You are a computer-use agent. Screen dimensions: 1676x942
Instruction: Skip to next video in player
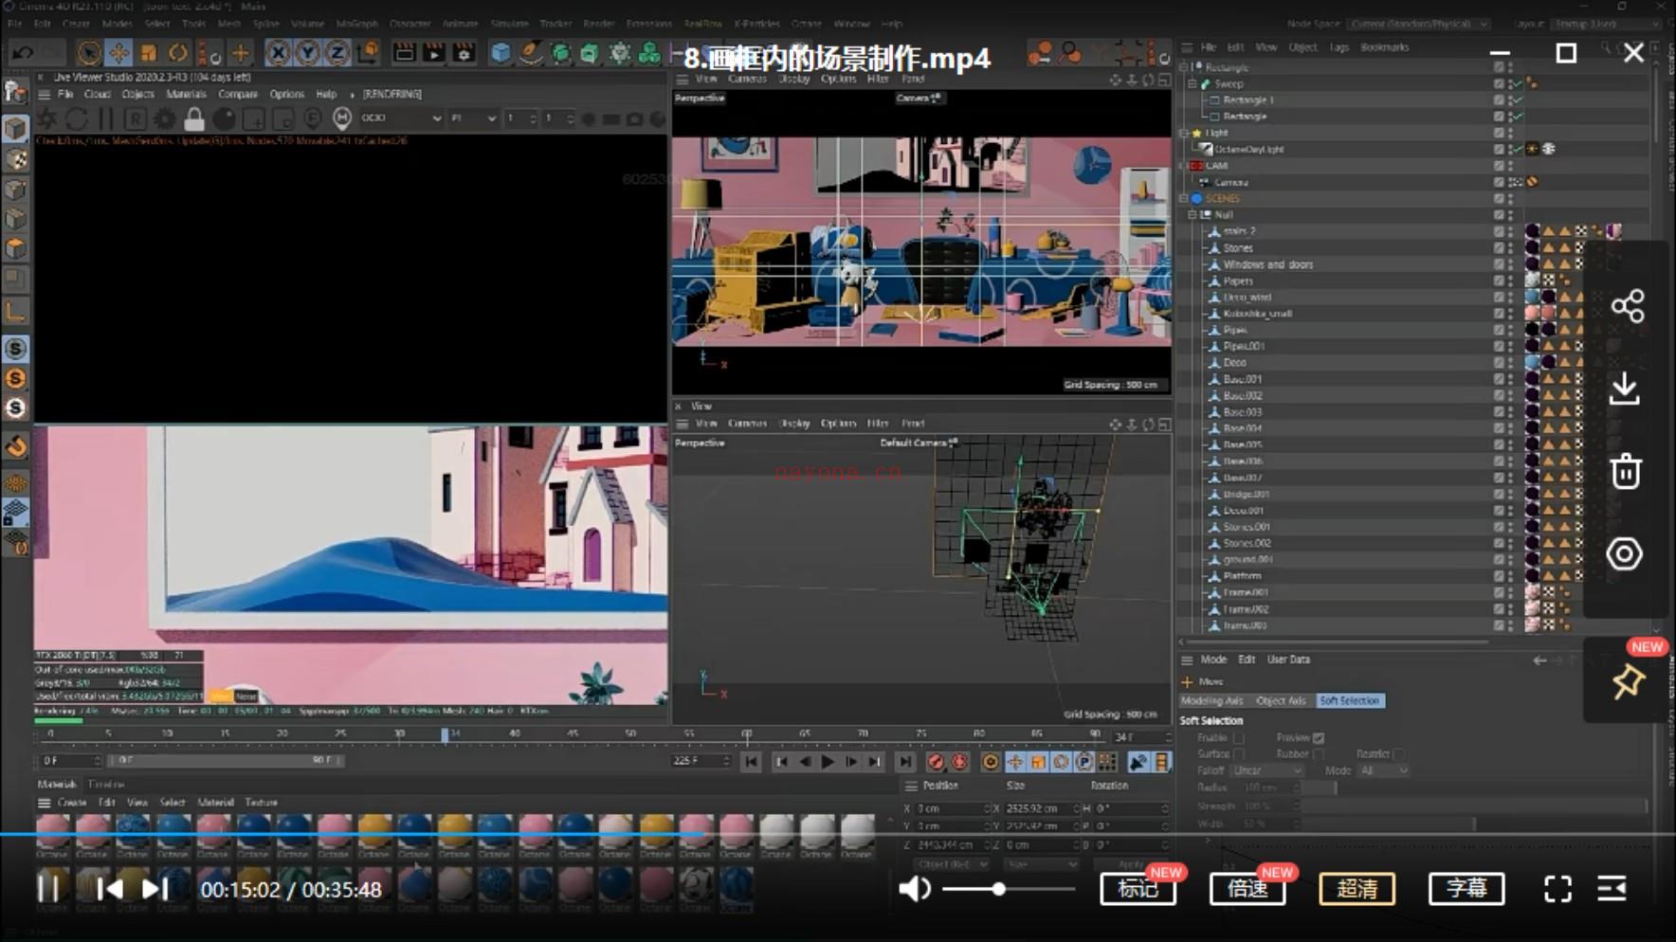155,889
